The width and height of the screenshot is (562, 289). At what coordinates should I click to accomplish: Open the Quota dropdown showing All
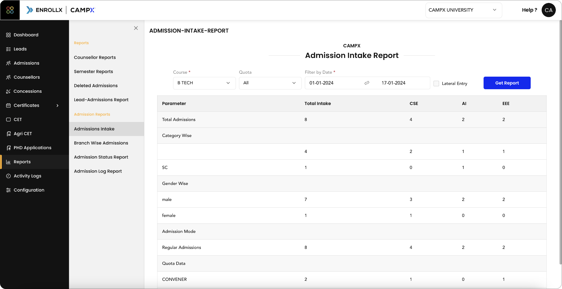point(270,83)
